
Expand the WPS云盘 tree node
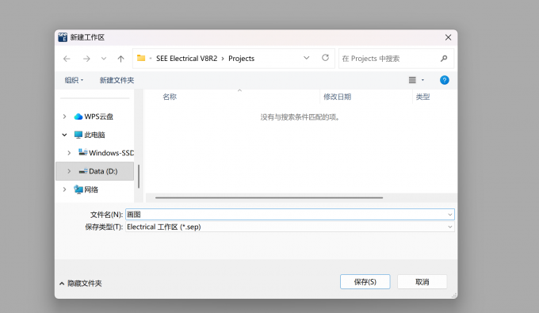(x=64, y=116)
